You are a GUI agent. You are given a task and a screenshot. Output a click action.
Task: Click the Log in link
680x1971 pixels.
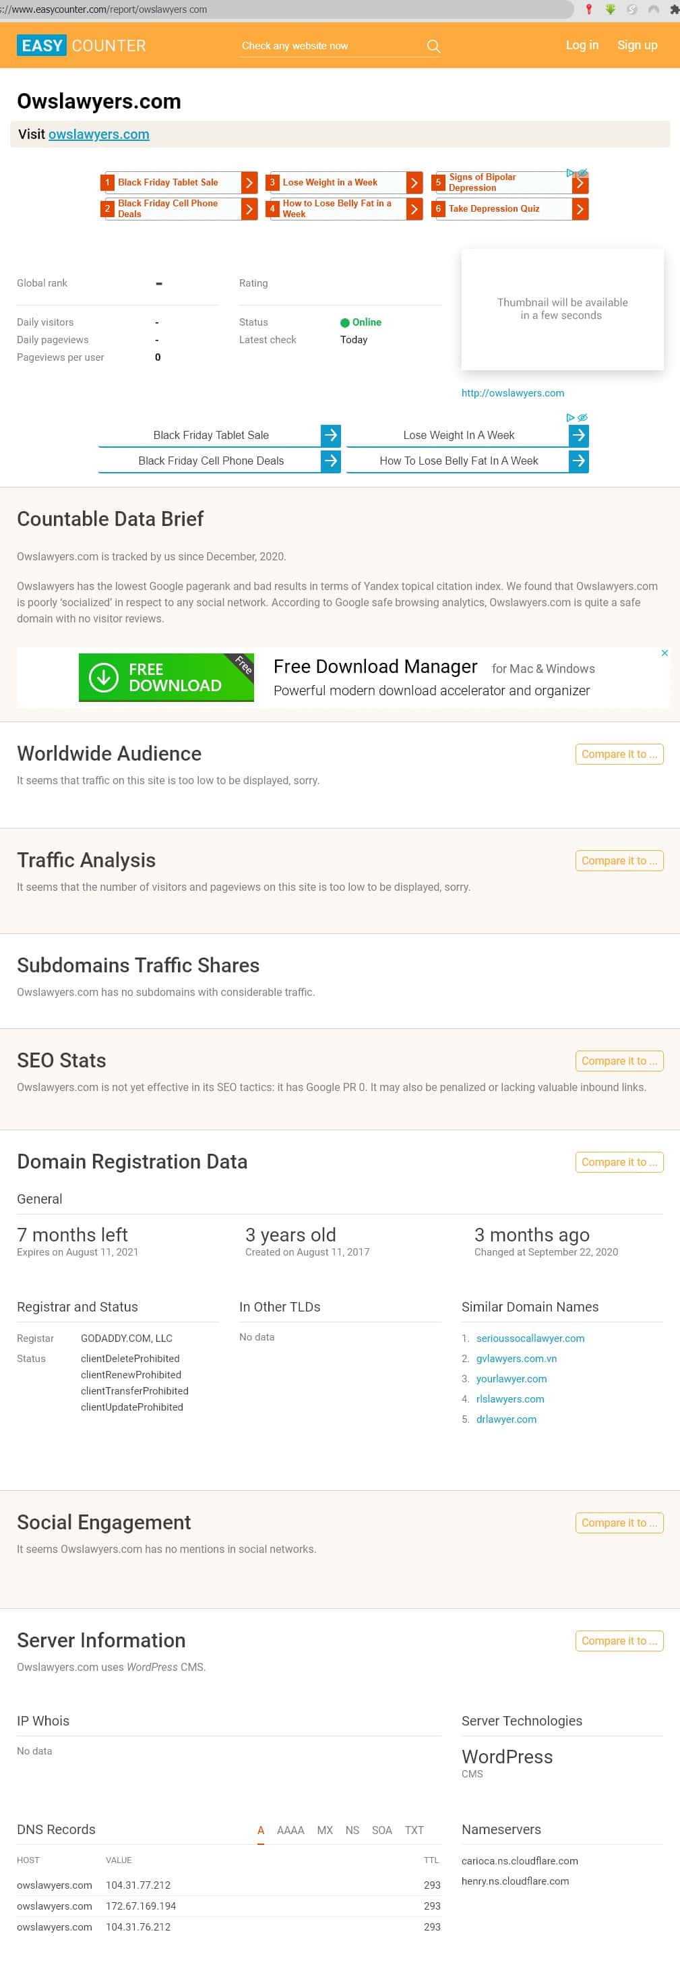[x=582, y=45]
